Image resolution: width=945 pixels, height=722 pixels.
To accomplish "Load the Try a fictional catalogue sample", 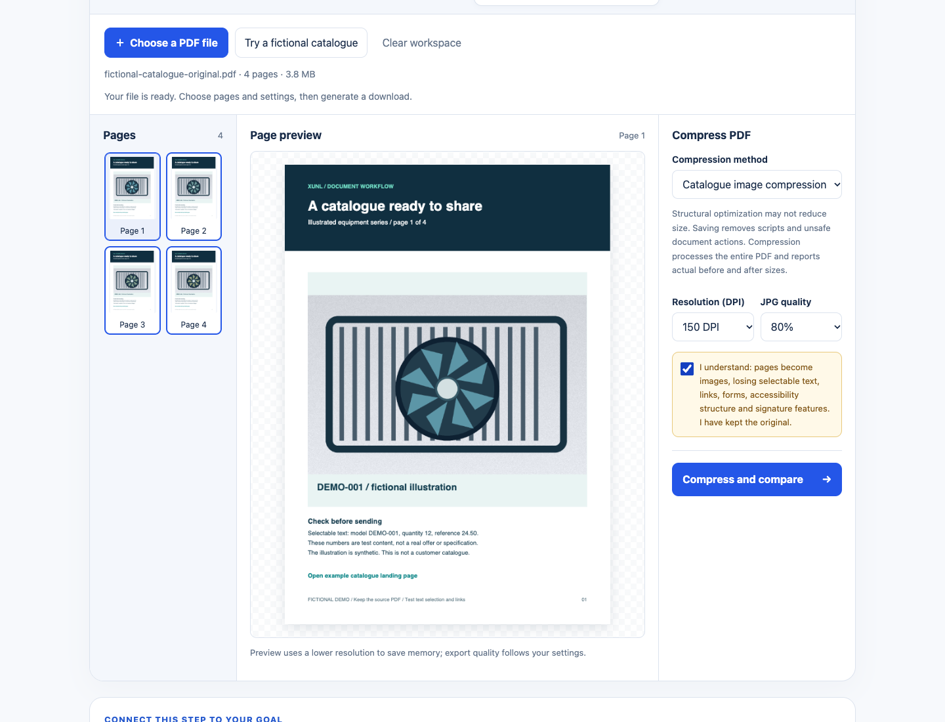I will 301,43.
